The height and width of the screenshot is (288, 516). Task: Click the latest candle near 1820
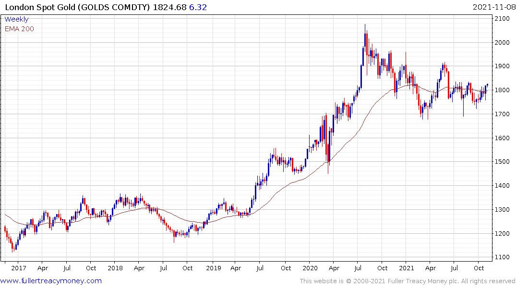tap(487, 85)
